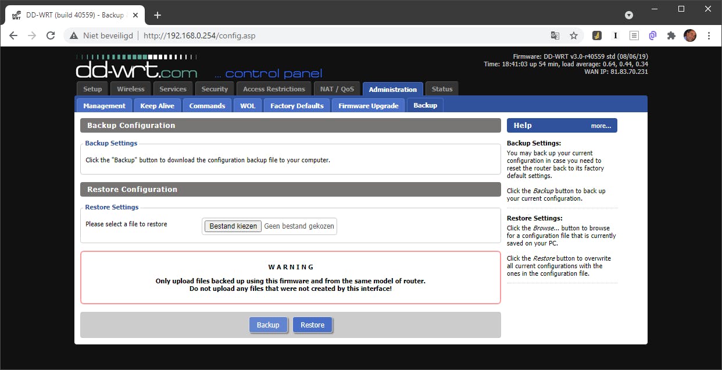The image size is (722, 370).
Task: Click the 'Backup Configuration' section header
Action: pos(290,125)
